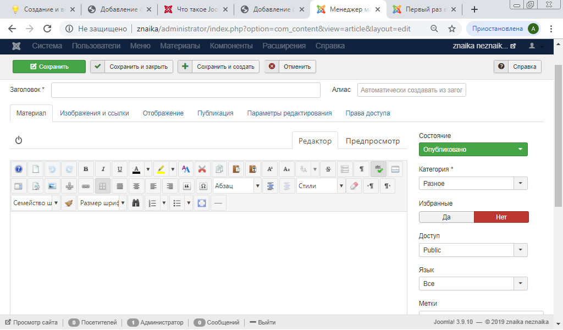
Task: Toggle the show paragraph marks pilcrow button
Action: [x=362, y=169]
